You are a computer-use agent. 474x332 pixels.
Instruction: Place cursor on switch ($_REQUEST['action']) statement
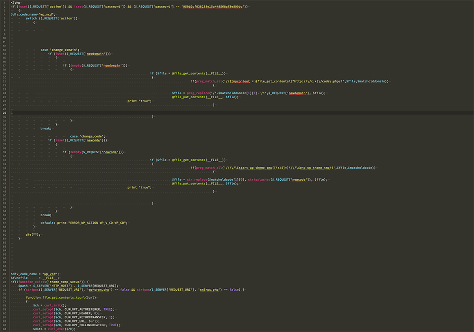click(51, 18)
